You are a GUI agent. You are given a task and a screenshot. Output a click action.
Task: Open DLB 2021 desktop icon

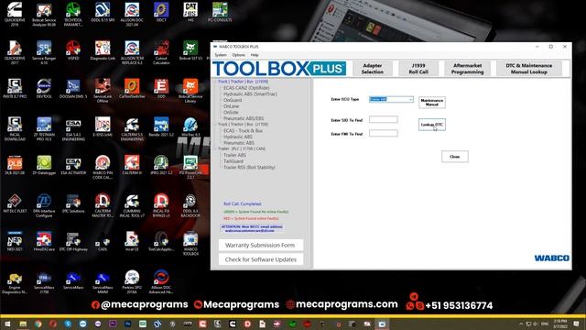point(15,165)
